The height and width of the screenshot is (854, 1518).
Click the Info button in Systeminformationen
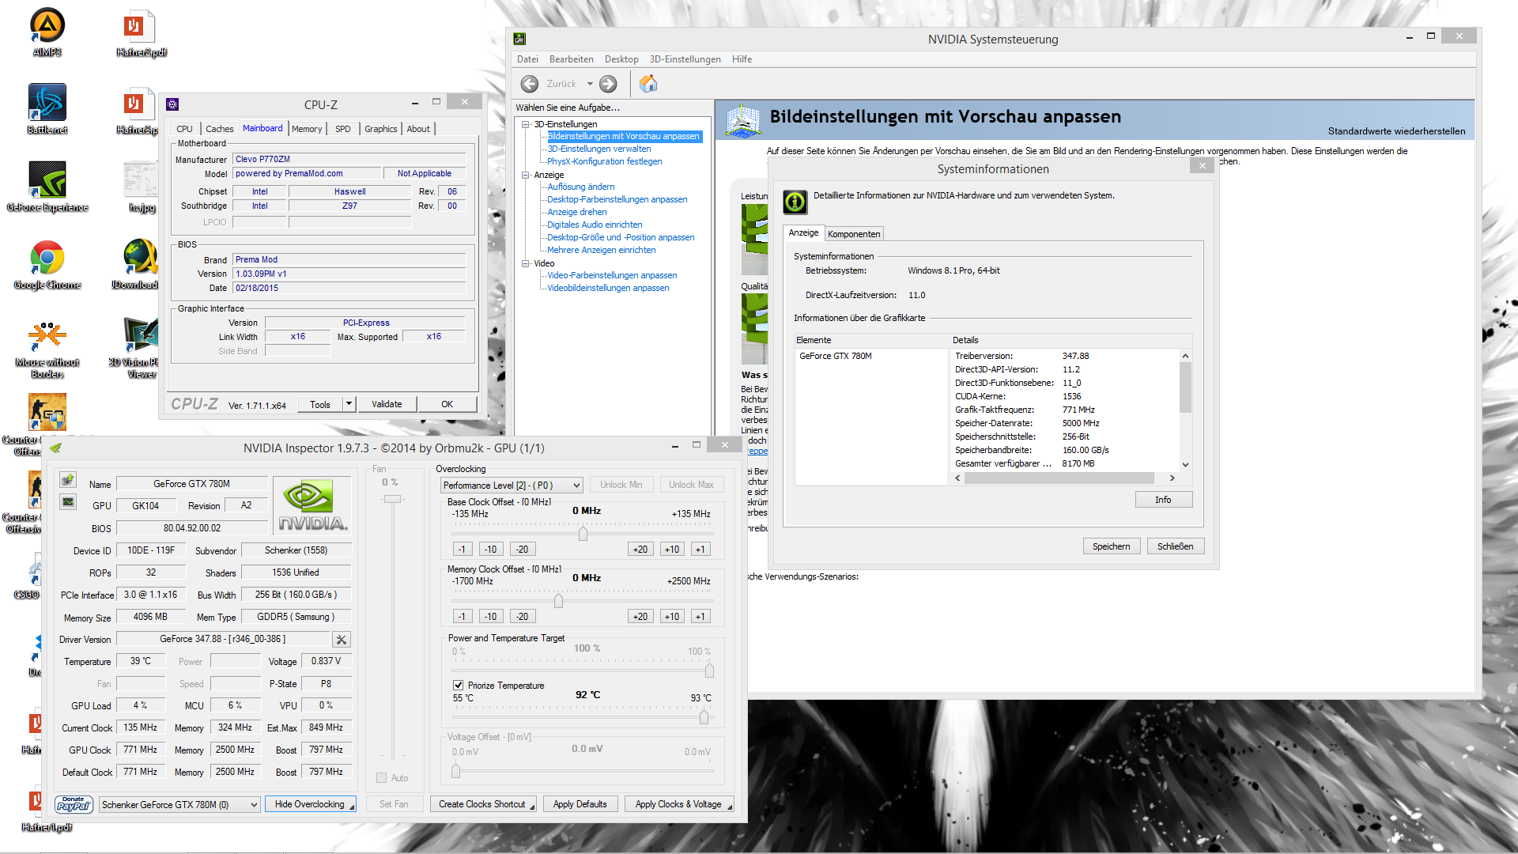tap(1163, 500)
